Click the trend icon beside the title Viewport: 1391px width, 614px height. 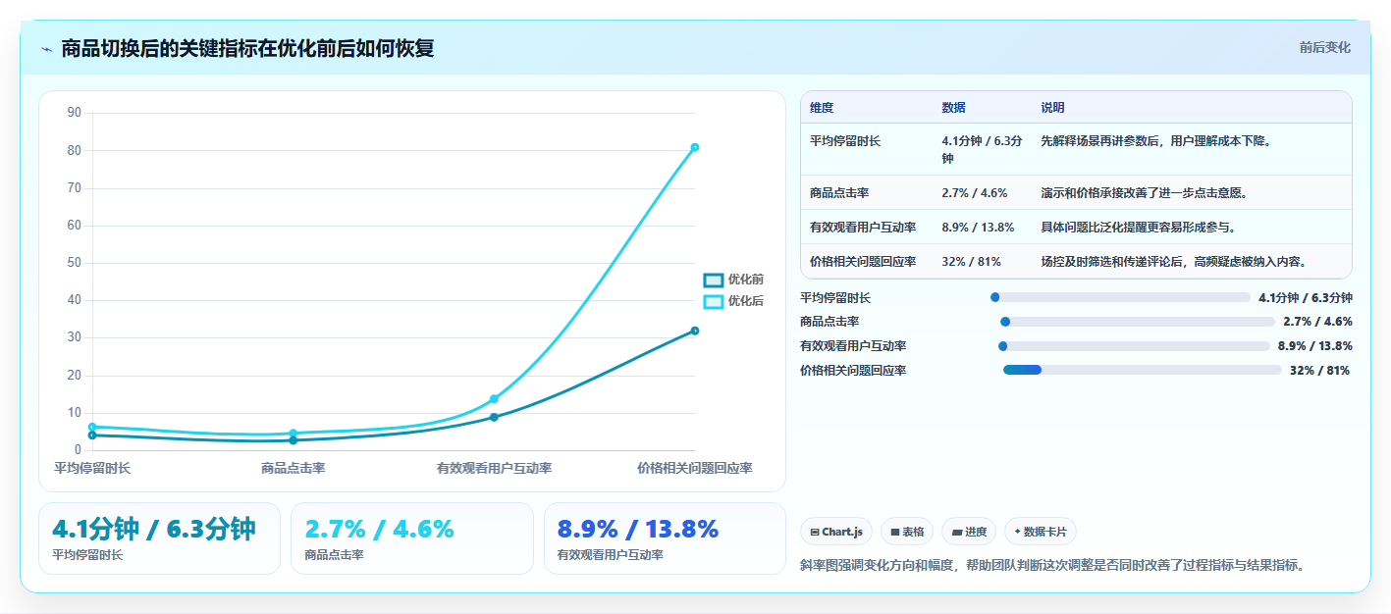(x=46, y=49)
